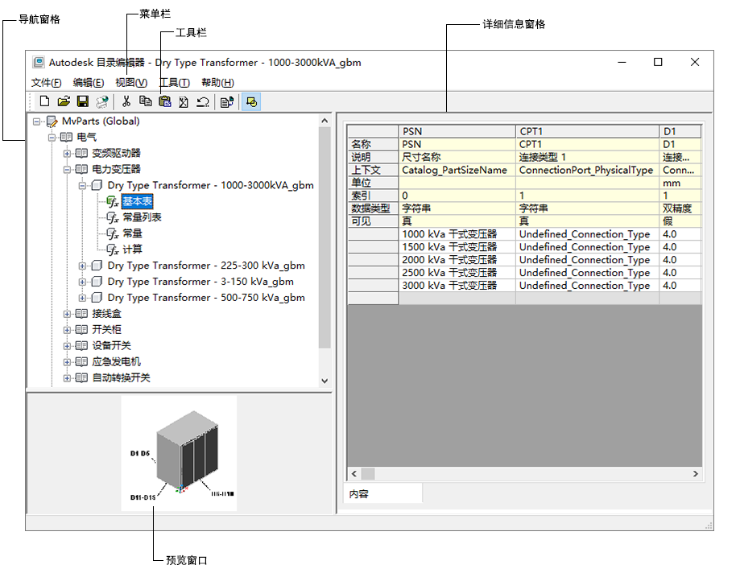This screenshot has width=740, height=577.
Task: Expand the 变频驱动器 node
Action: point(67,154)
